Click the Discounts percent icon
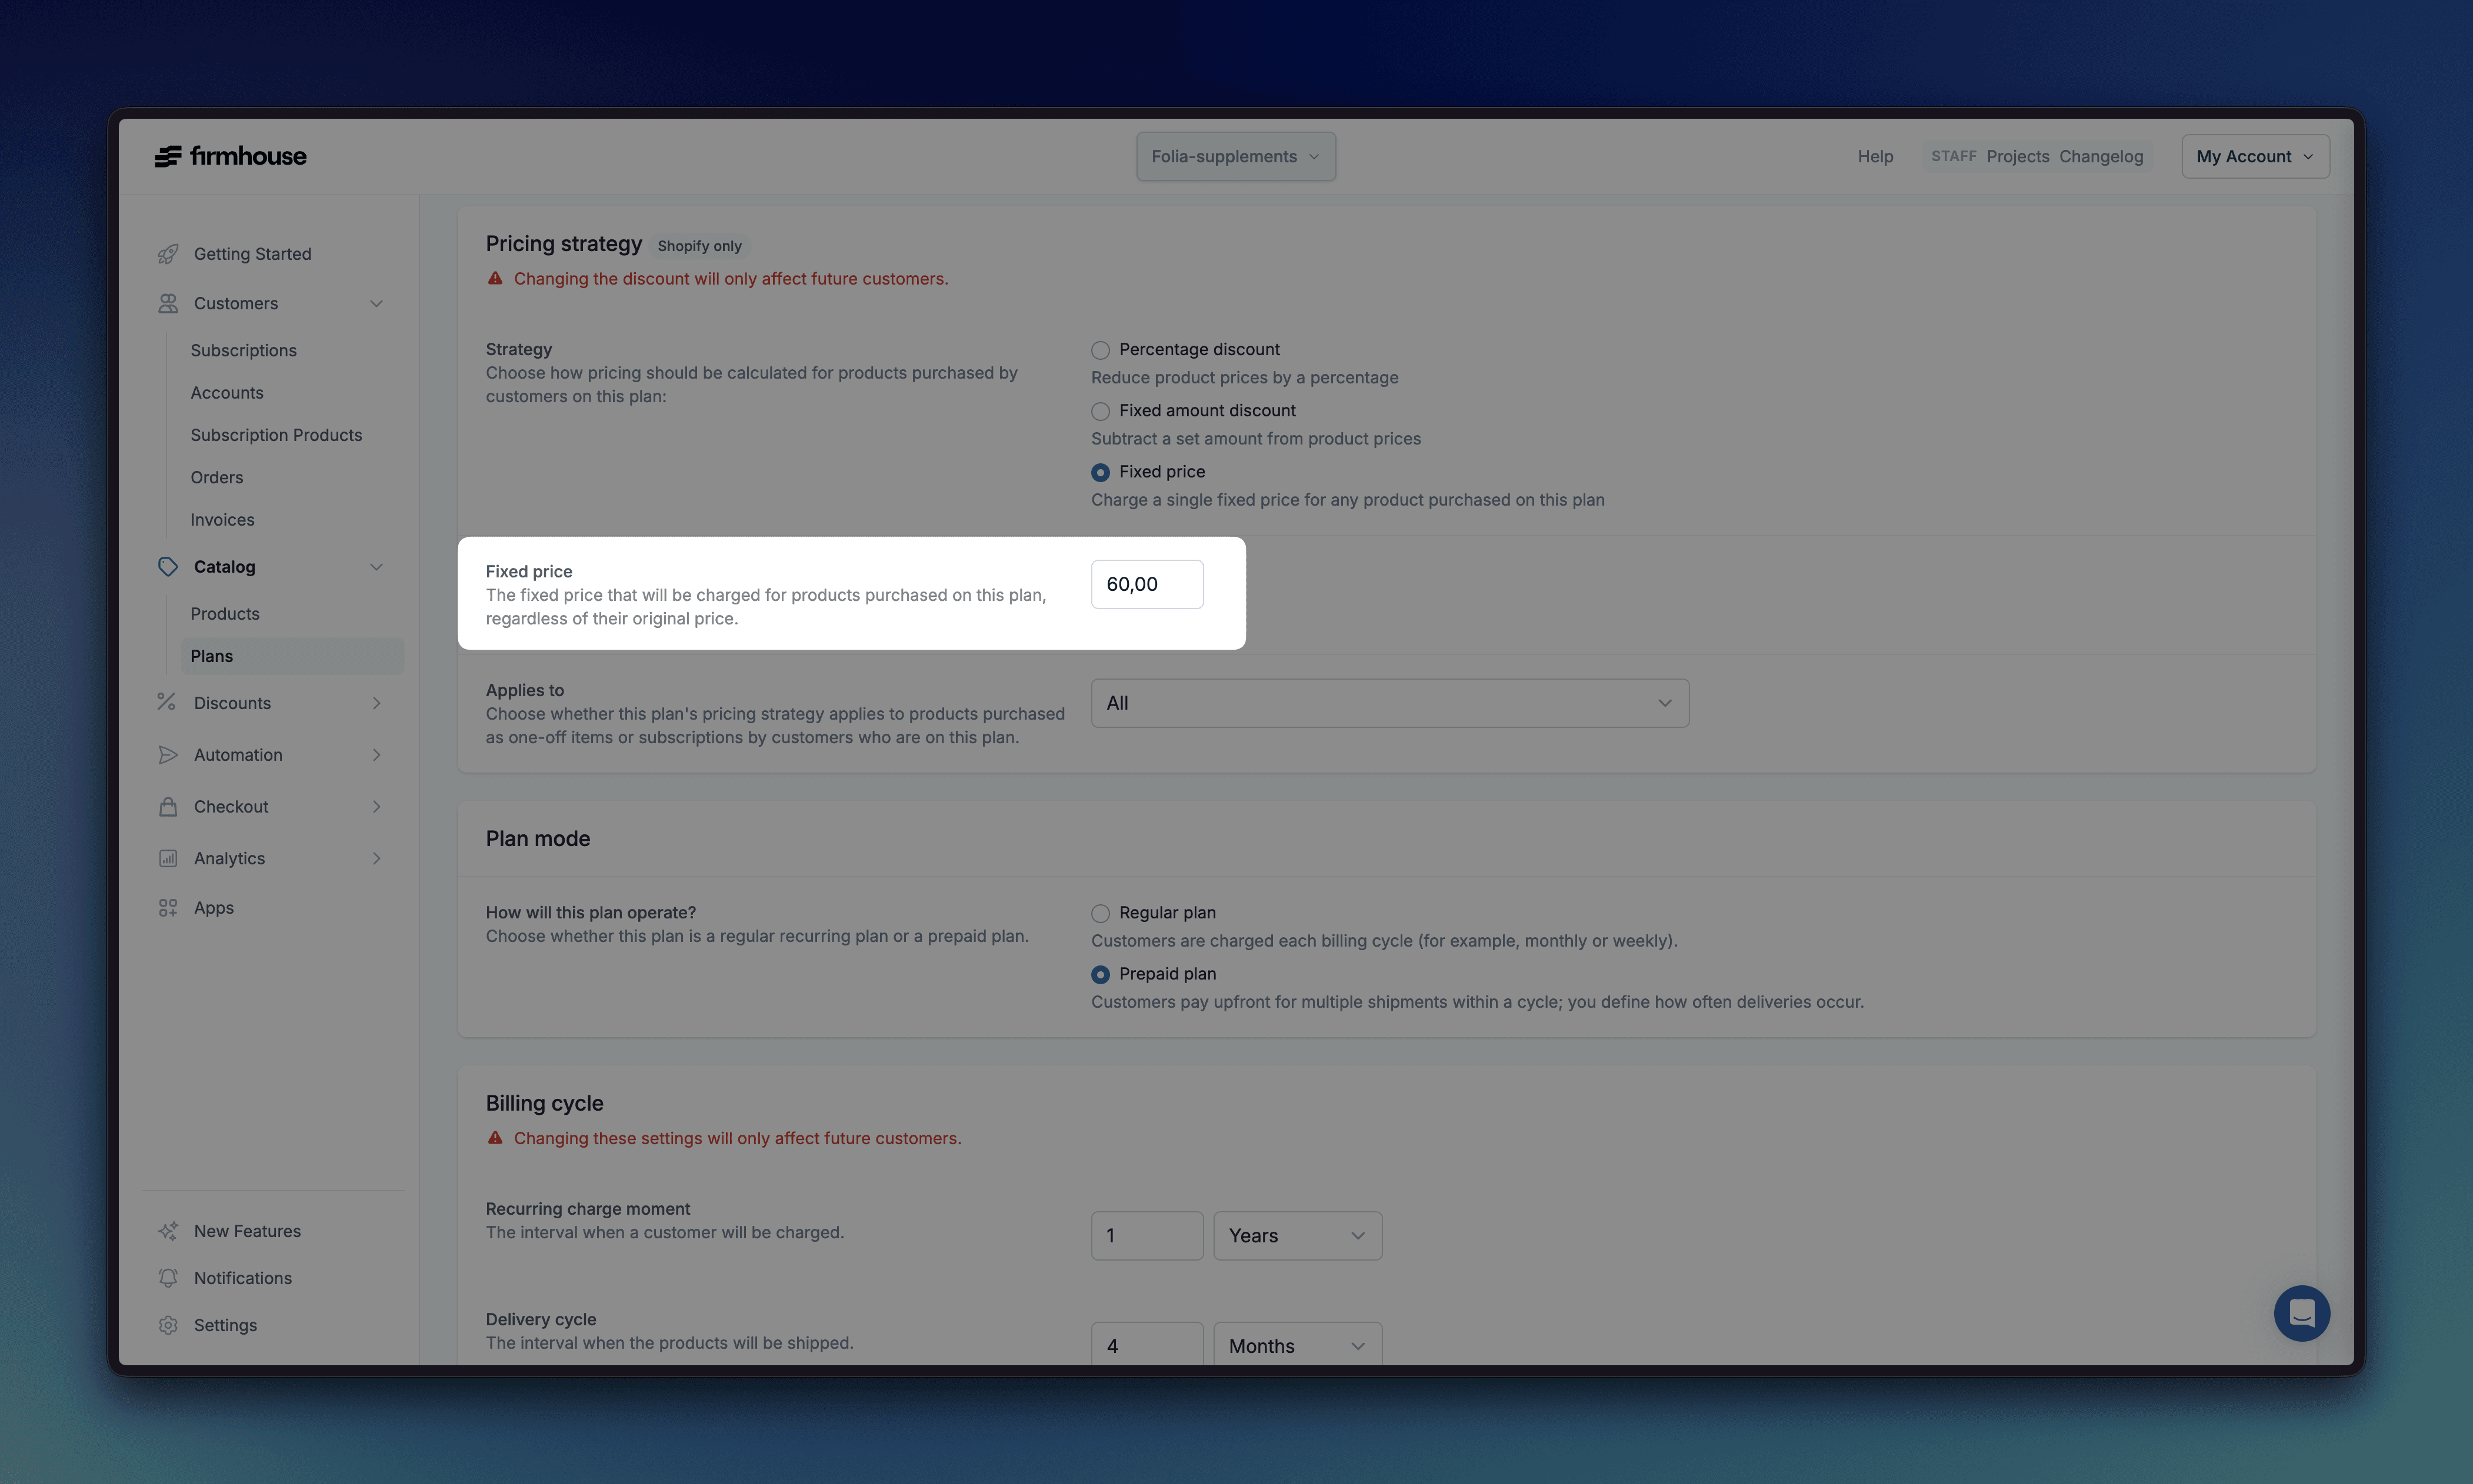This screenshot has height=1484, width=2473. (x=167, y=702)
